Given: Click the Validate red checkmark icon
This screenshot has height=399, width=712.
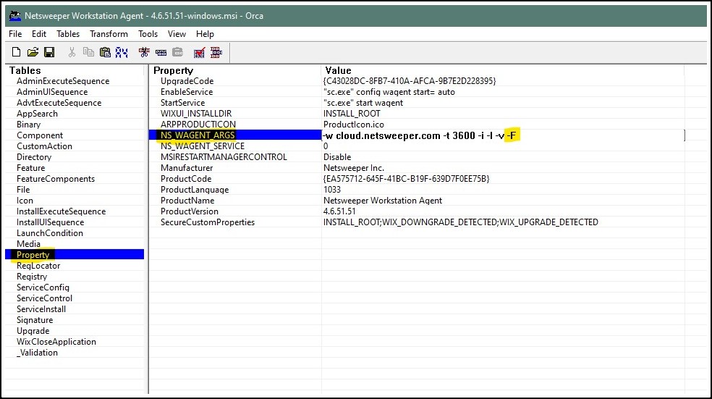Looking at the screenshot, I should pyautogui.click(x=199, y=52).
